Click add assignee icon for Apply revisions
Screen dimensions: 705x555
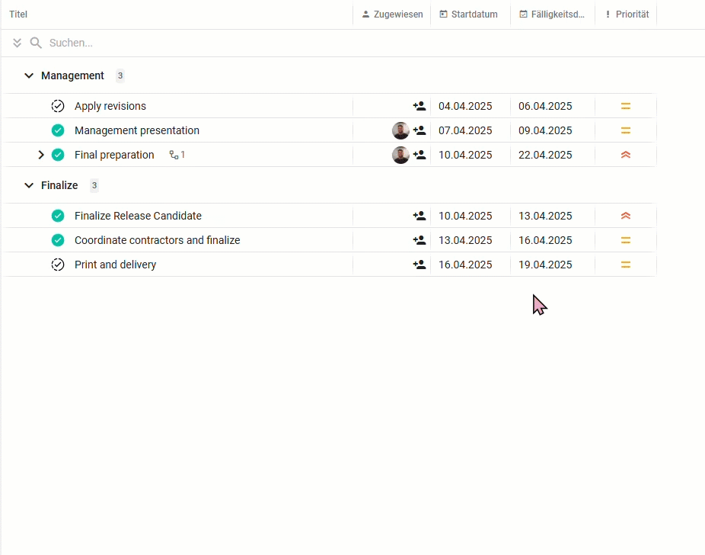419,106
